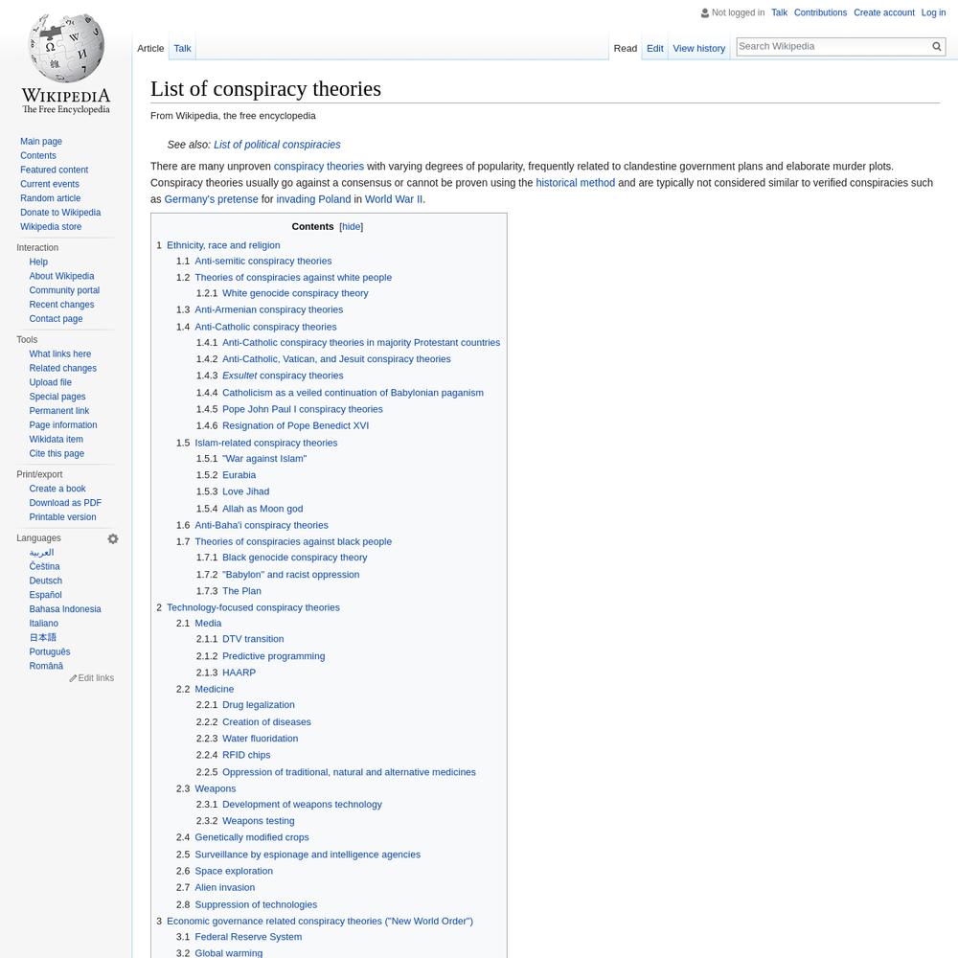
Task: Open the historical method link
Action: [576, 183]
